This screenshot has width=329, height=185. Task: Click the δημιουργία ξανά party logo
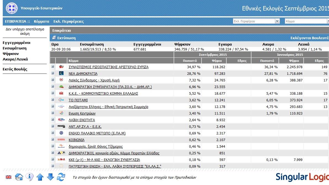point(61,146)
